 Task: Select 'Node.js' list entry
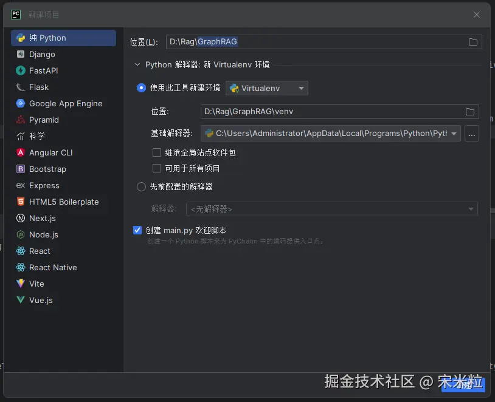click(x=44, y=234)
